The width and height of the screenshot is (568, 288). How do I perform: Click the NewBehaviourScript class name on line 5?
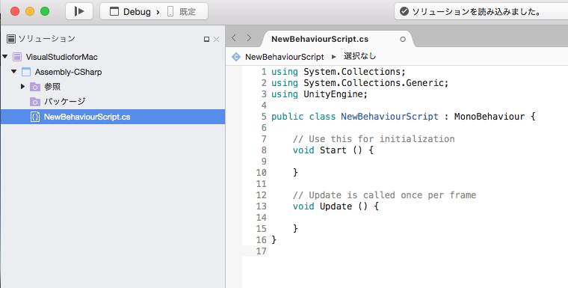[389, 117]
